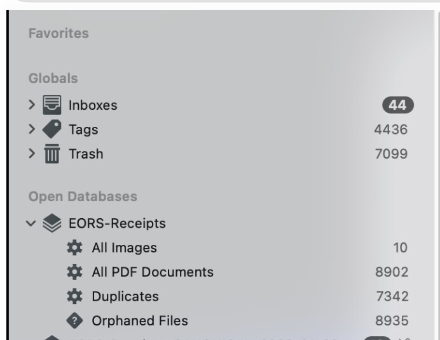Click the All Images gear icon

pyautogui.click(x=74, y=247)
